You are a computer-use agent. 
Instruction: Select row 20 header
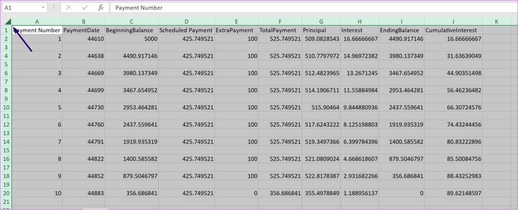[x=6, y=193]
